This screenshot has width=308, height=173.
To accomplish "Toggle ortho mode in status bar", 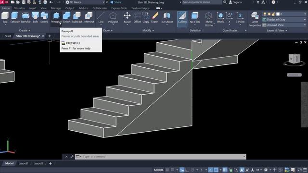I will 187,170.
